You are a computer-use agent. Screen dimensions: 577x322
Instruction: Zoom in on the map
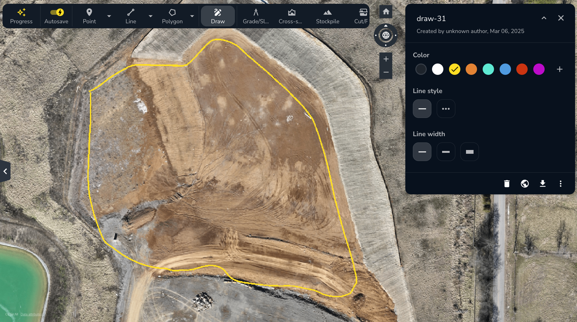(x=386, y=59)
